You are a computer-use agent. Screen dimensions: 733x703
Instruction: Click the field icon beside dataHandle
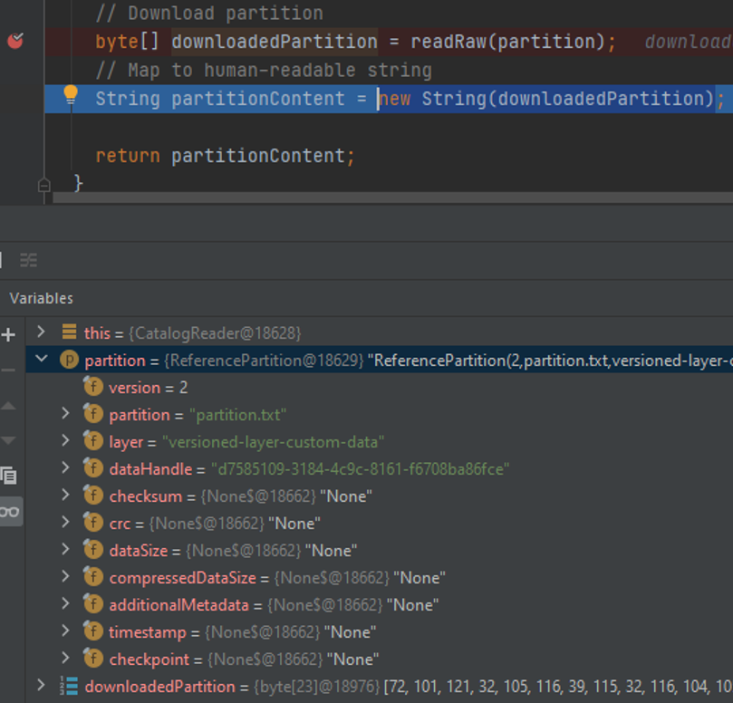click(93, 467)
